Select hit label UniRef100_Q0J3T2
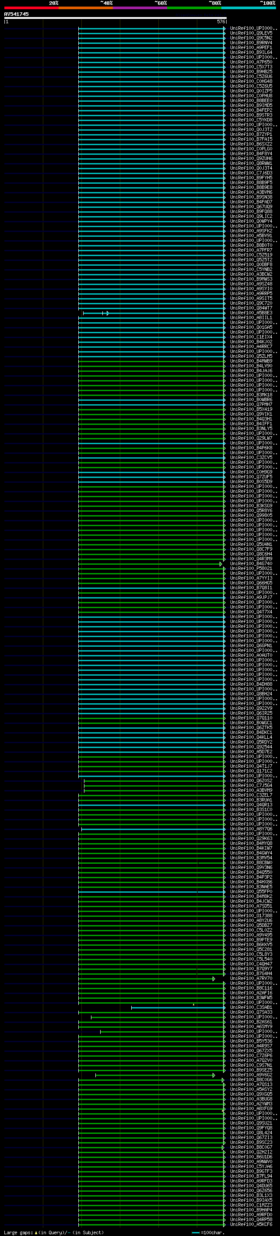Viewport: 280px width, 1236px height. (x=251, y=129)
